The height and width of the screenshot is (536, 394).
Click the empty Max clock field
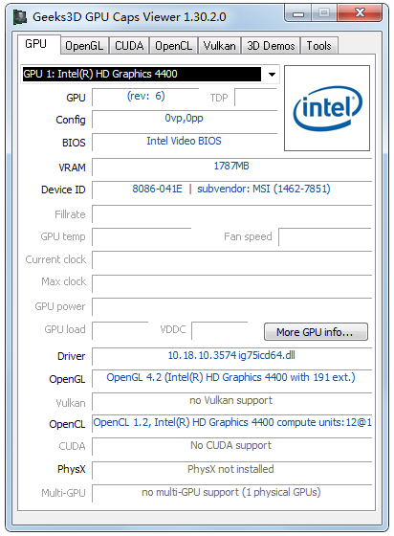tap(231, 283)
